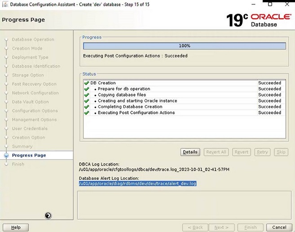Click the Revert button

tap(242, 152)
